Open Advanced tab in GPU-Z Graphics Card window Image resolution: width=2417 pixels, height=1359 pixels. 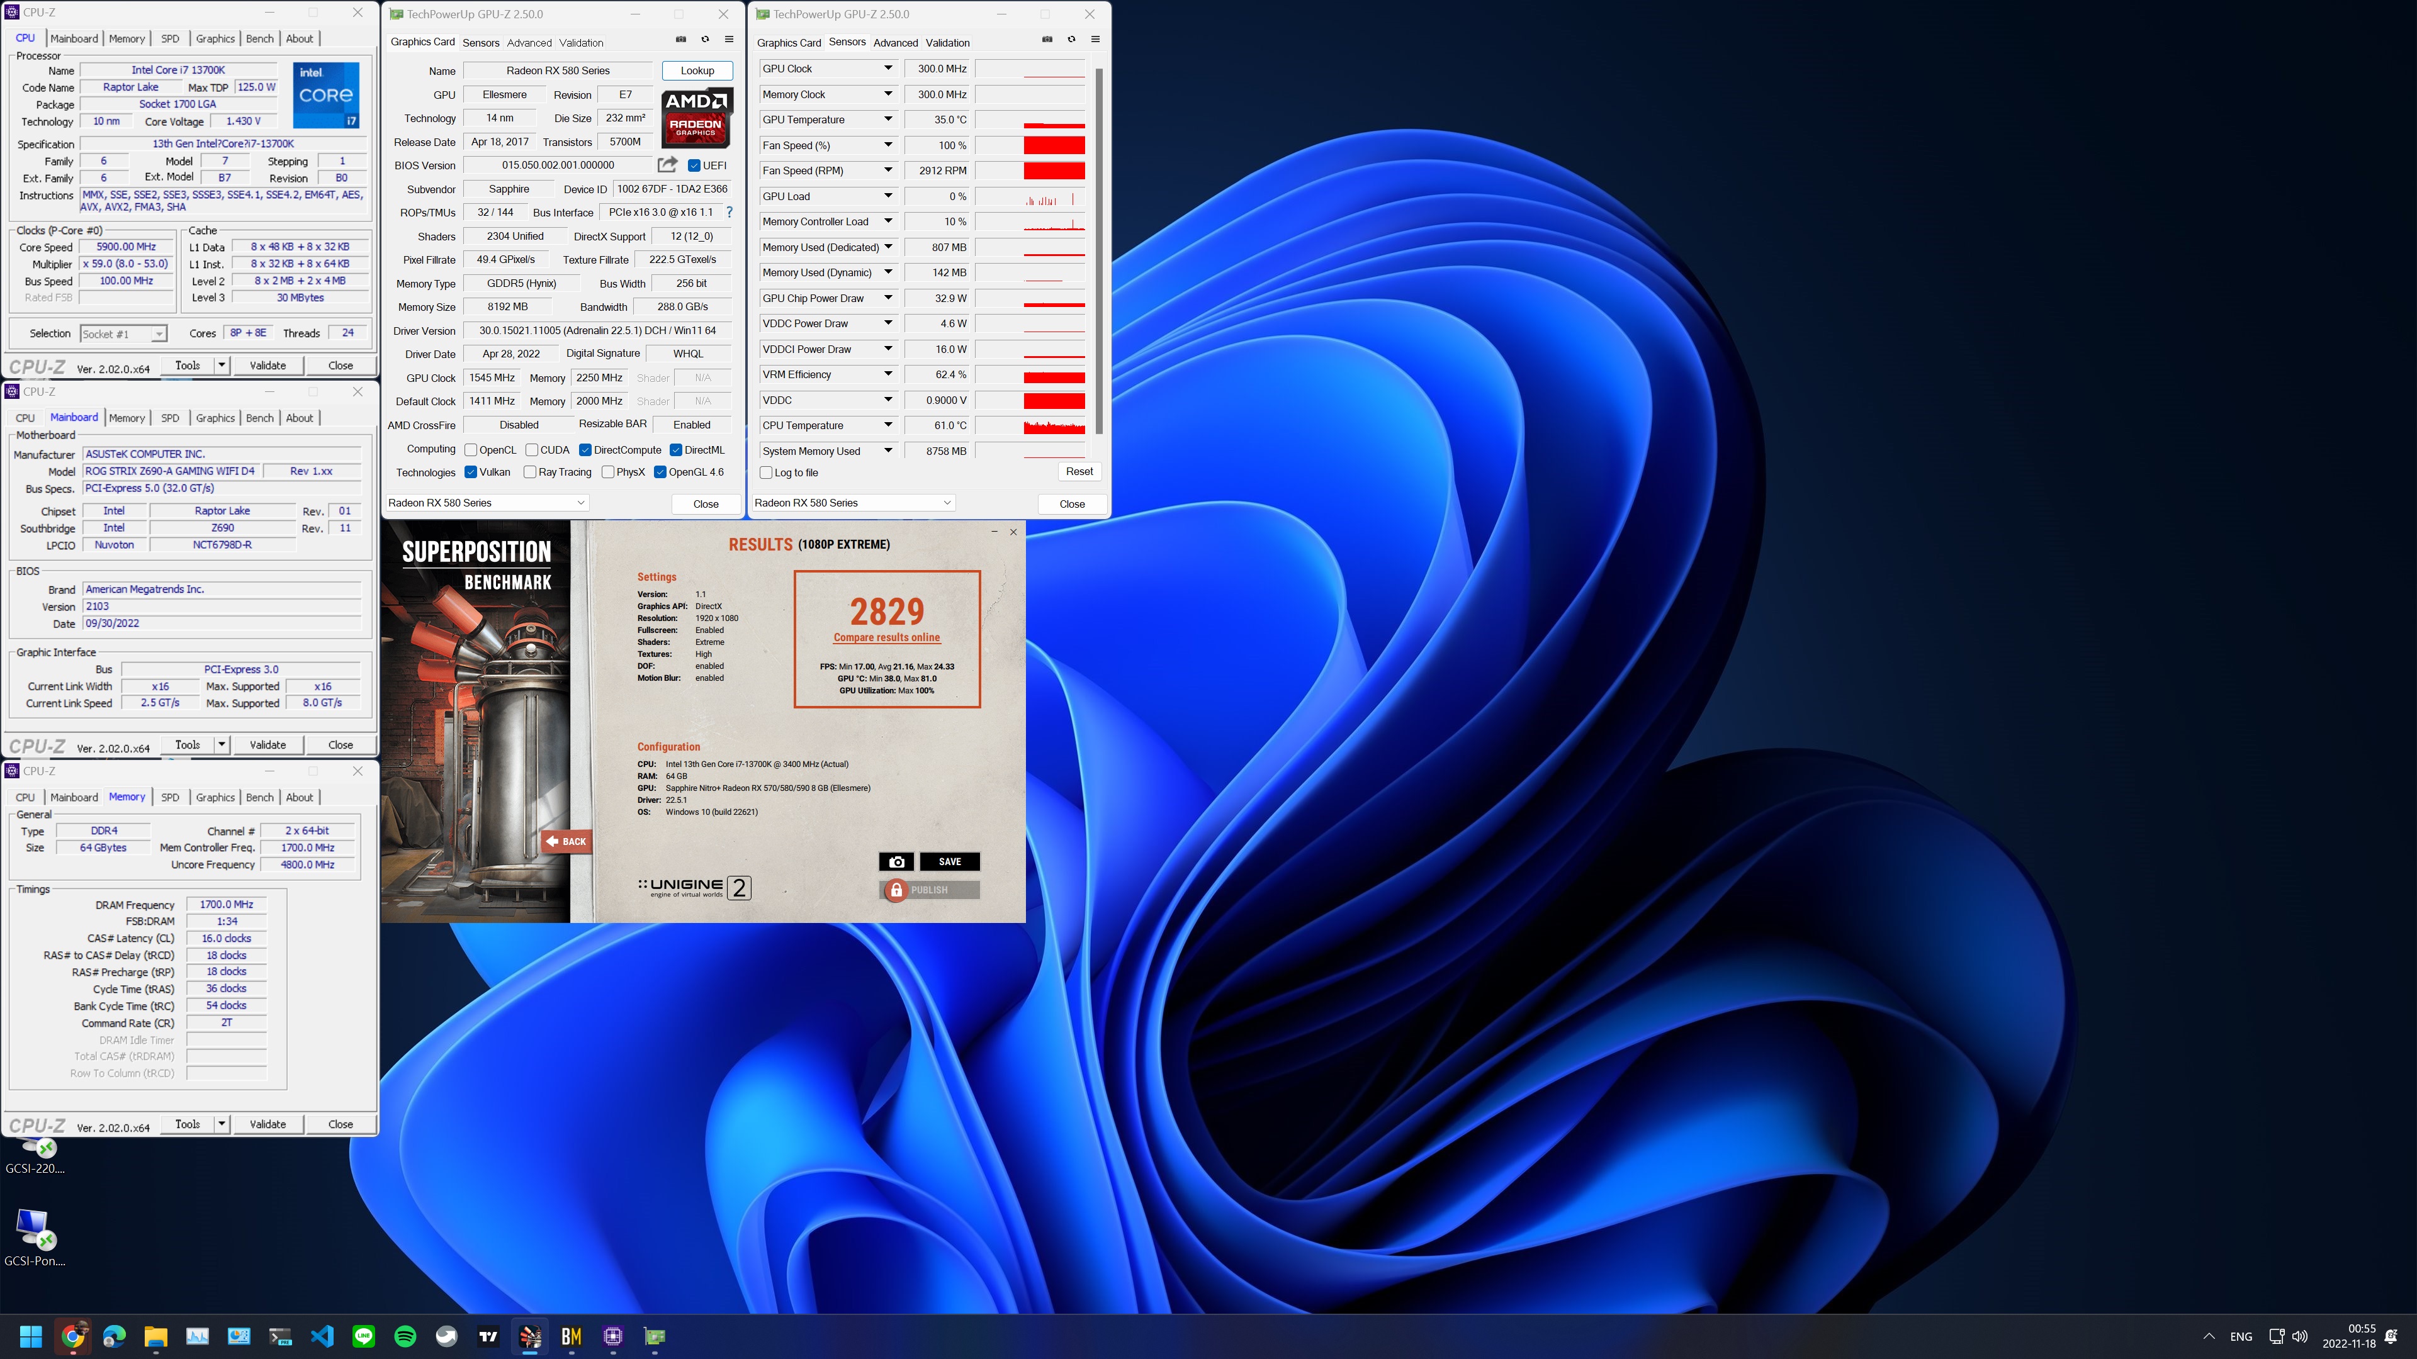click(x=529, y=42)
